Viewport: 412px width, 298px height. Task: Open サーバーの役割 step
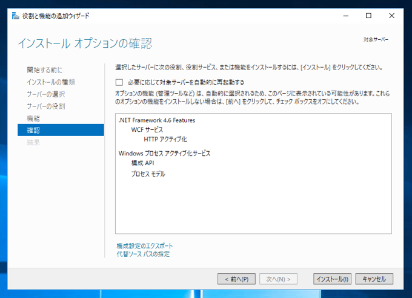click(x=46, y=106)
